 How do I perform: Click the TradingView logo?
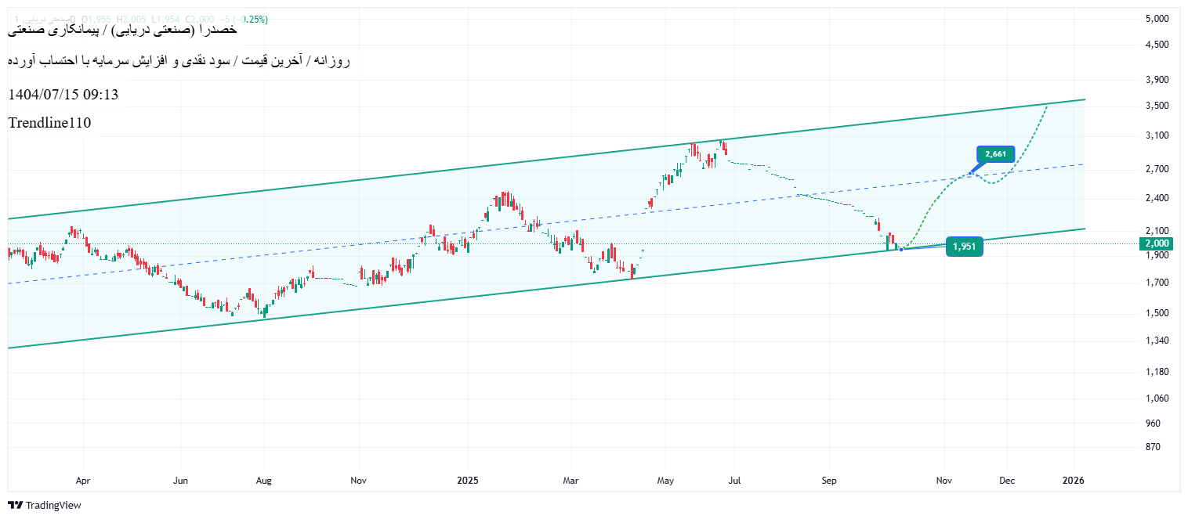(45, 505)
